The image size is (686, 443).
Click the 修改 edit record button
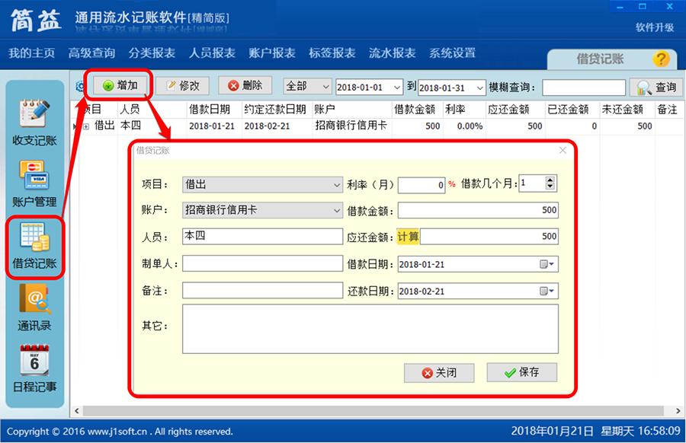point(184,85)
